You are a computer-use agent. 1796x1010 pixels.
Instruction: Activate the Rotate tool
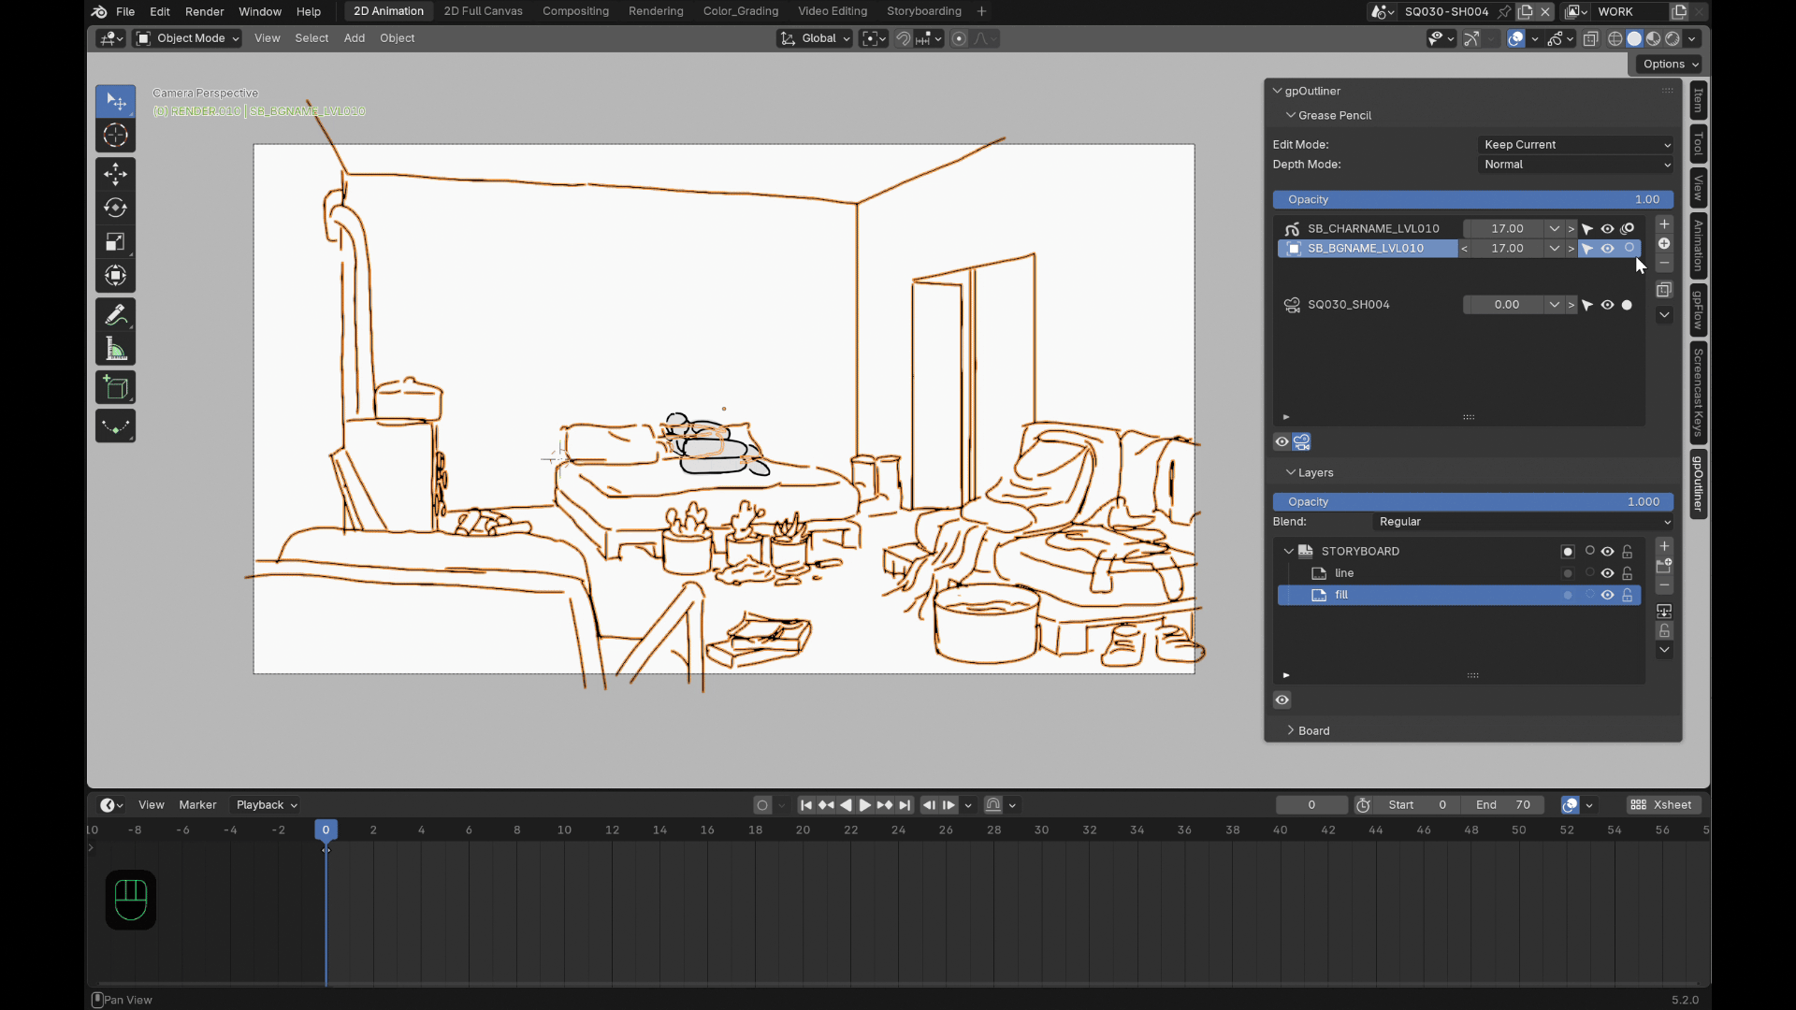[115, 208]
